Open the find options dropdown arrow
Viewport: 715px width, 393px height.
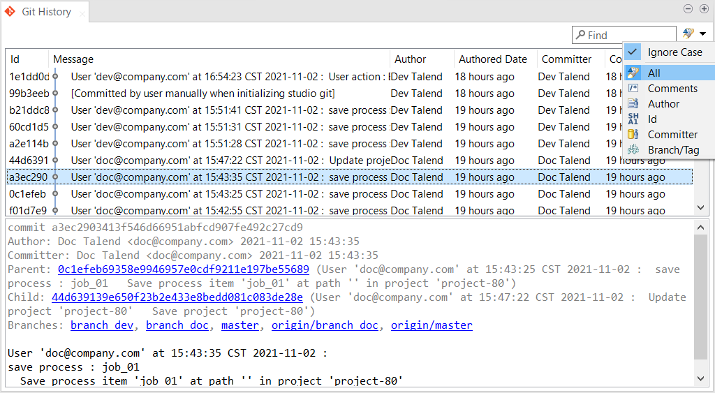pos(702,34)
